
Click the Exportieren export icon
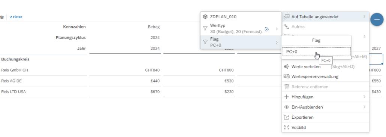pos(287,117)
